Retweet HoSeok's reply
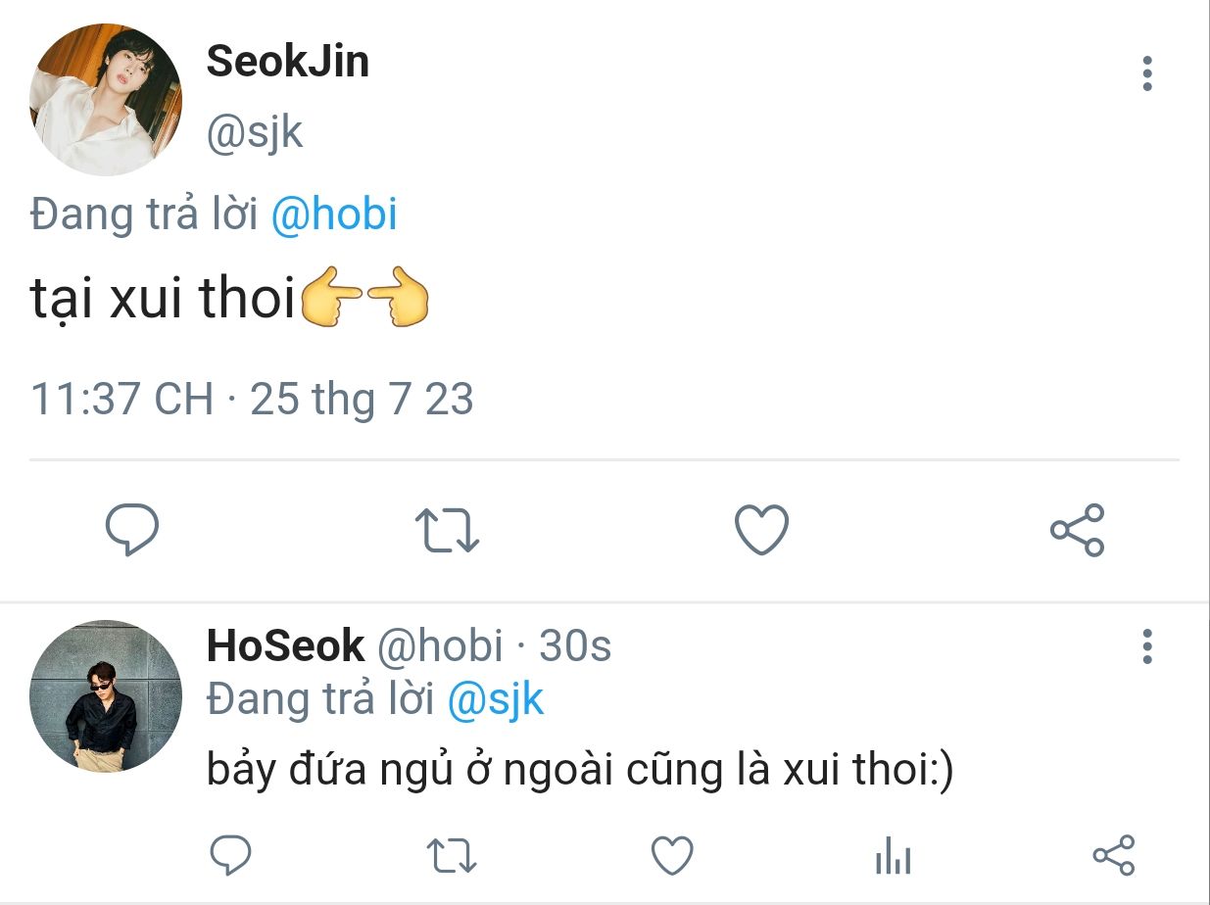Screen dimensions: 1210x905 [x=453, y=855]
